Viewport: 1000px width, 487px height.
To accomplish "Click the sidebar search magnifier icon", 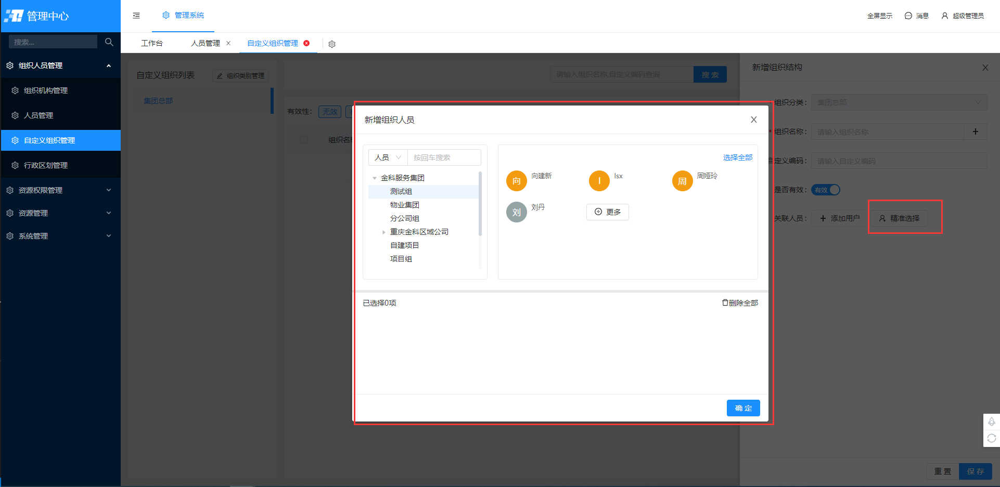I will [x=109, y=42].
